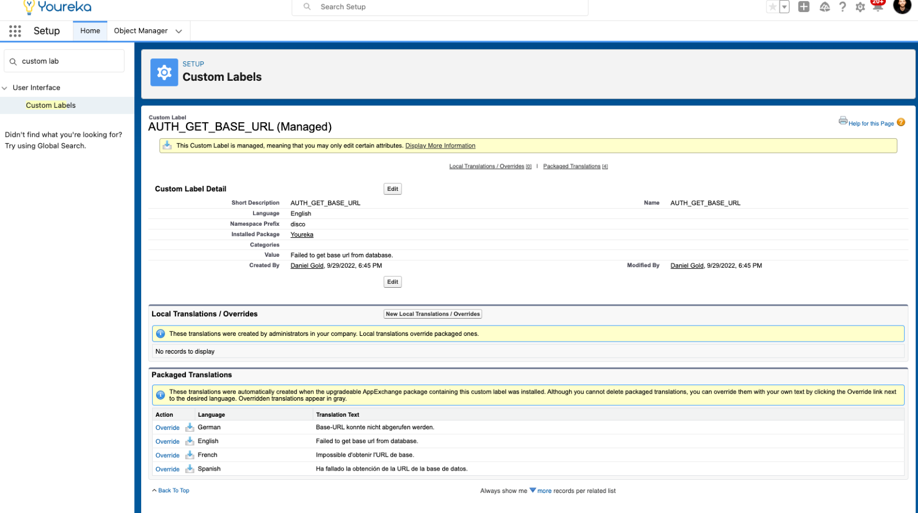Open Help for this Page link
The height and width of the screenshot is (513, 918).
871,123
